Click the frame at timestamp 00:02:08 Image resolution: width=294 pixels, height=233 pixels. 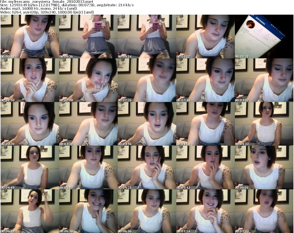click(x=88, y=80)
